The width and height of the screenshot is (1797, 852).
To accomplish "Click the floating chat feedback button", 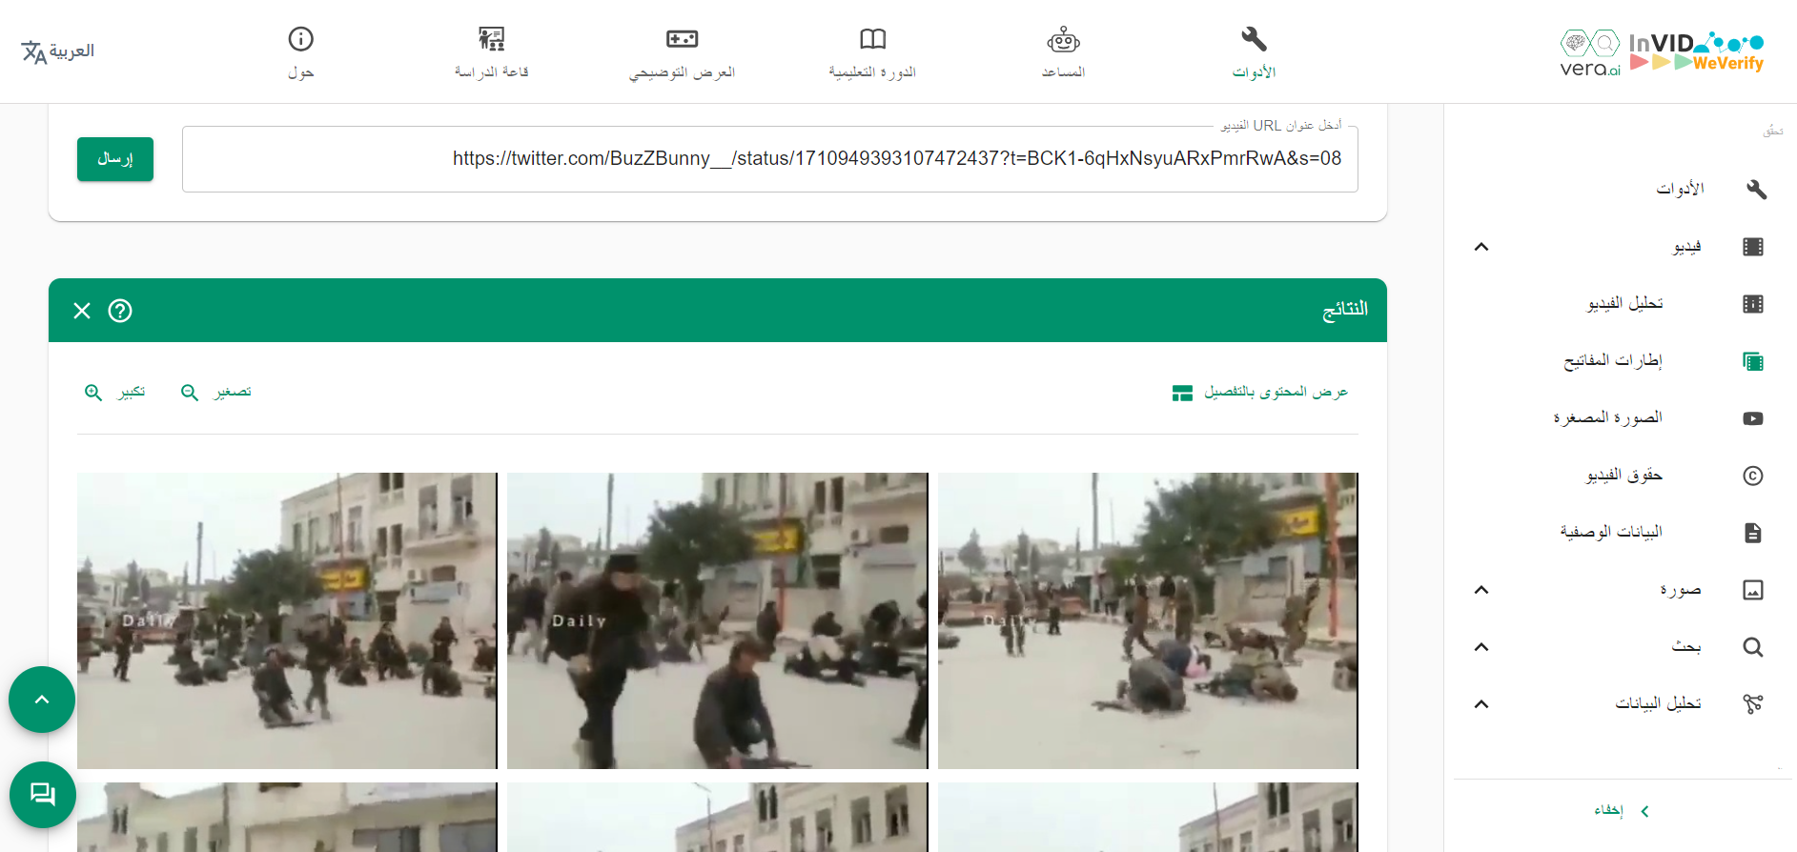I will pos(43,795).
